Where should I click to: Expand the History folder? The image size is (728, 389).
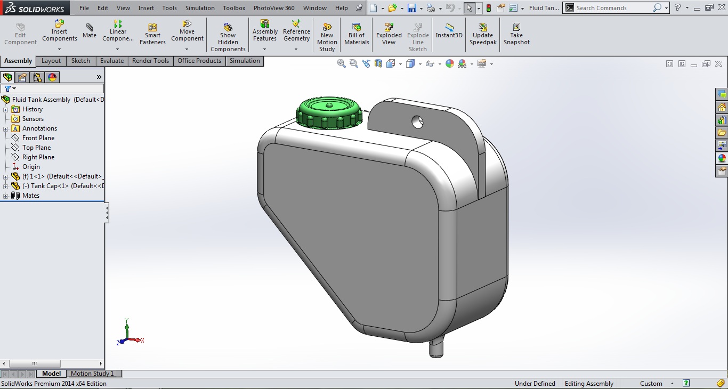(6, 109)
